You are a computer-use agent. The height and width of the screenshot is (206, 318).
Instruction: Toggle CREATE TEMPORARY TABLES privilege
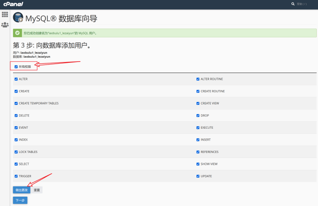click(x=16, y=103)
